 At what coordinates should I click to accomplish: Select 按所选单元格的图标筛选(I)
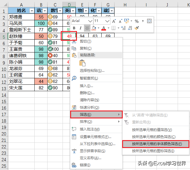pos(156,151)
